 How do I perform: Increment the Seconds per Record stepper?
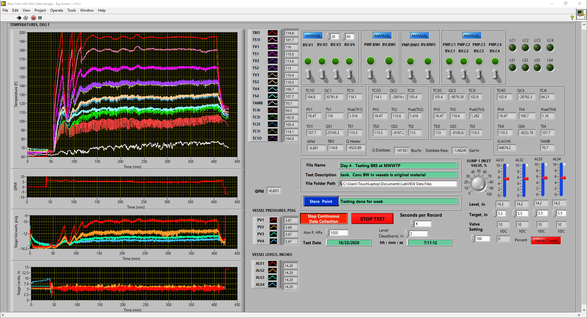(x=412, y=222)
